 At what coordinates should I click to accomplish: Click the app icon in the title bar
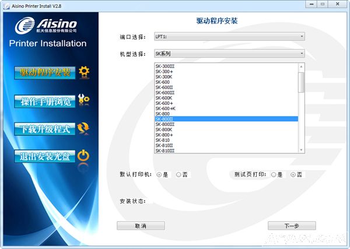pos(5,5)
